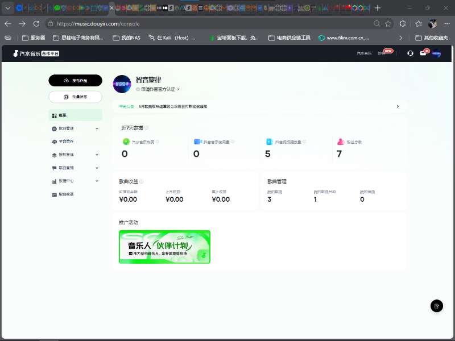Open the browser extensions puzzle icon
Viewport: 455px width, 341px height.
pyautogui.click(x=403, y=24)
